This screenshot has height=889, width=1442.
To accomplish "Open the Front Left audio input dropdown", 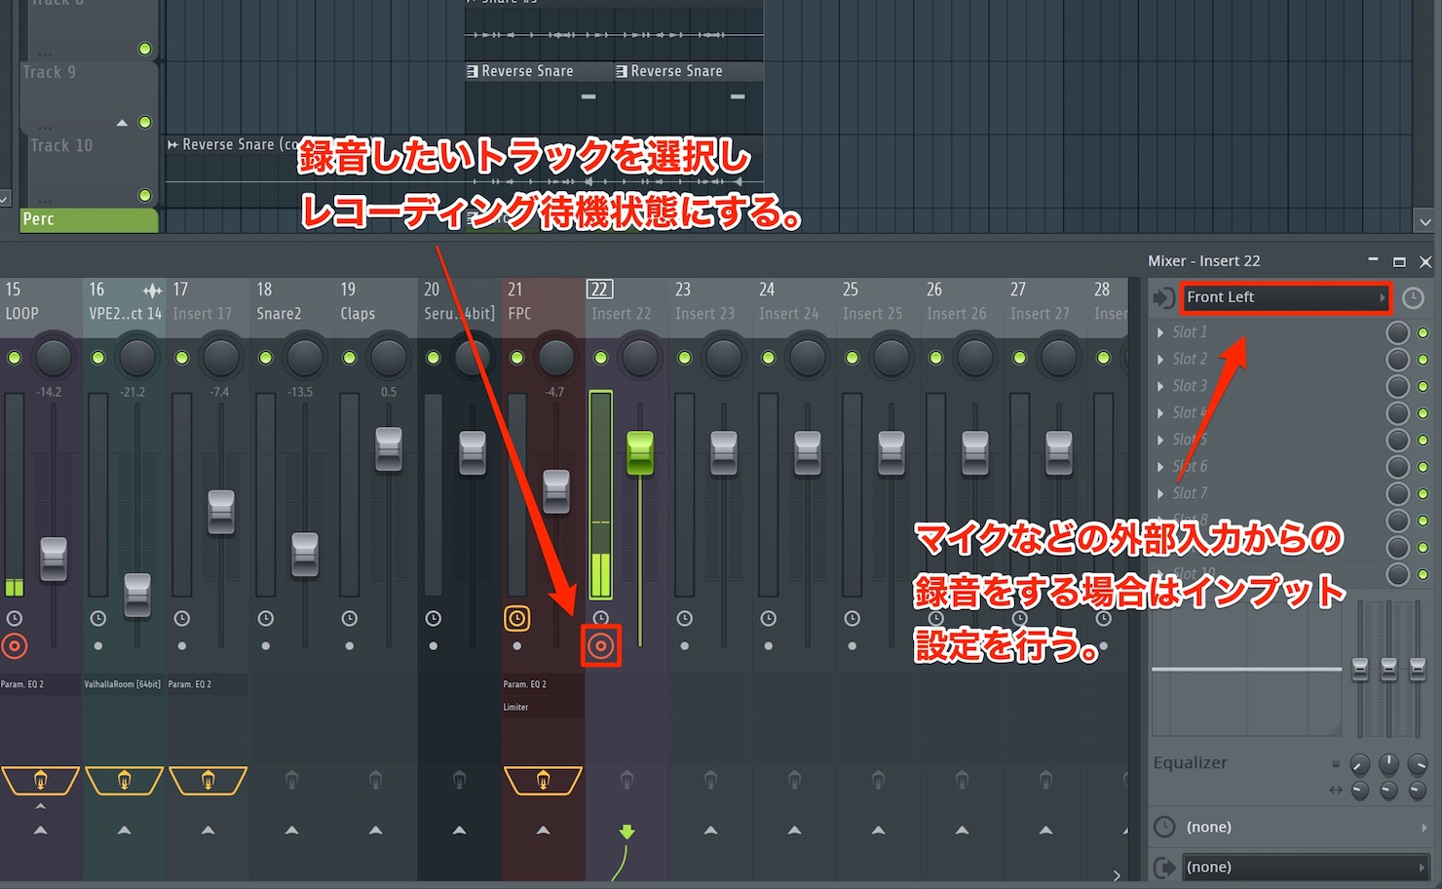I will tap(1285, 297).
